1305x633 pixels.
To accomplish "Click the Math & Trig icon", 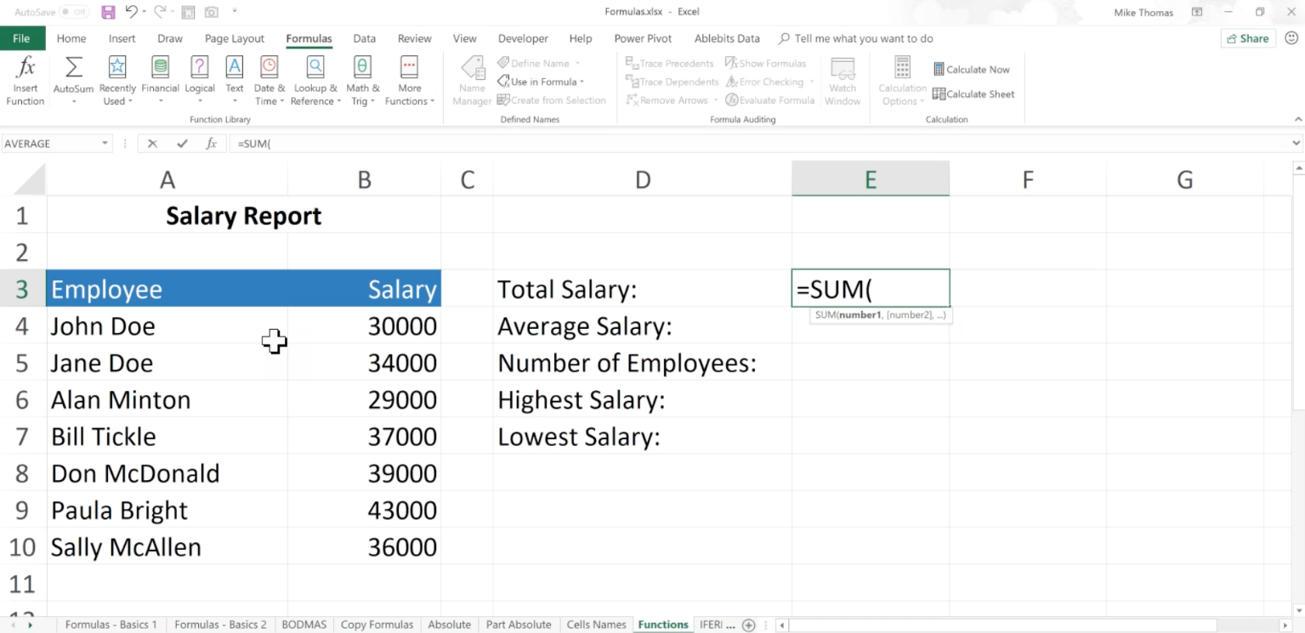I will (x=362, y=79).
